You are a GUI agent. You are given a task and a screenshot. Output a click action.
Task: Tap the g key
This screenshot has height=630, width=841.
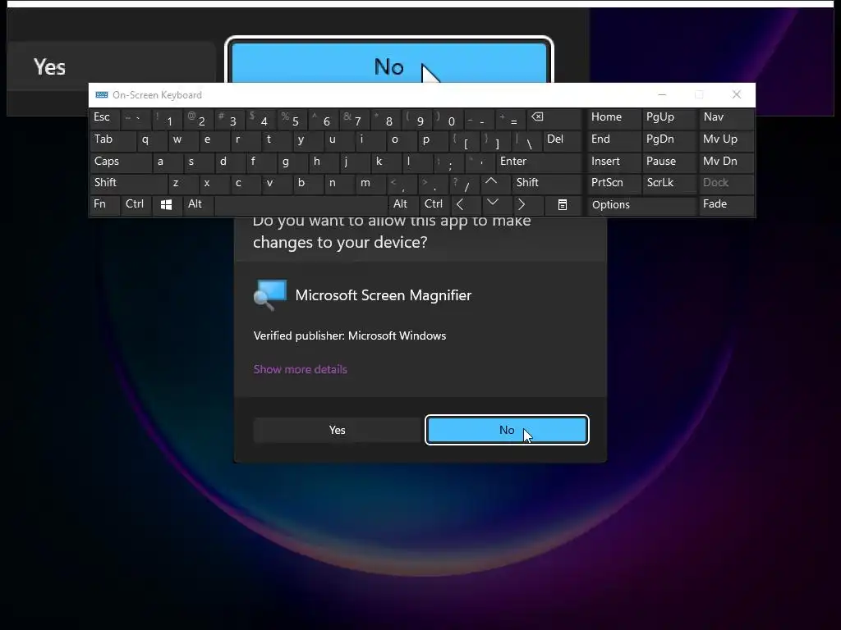point(292,162)
